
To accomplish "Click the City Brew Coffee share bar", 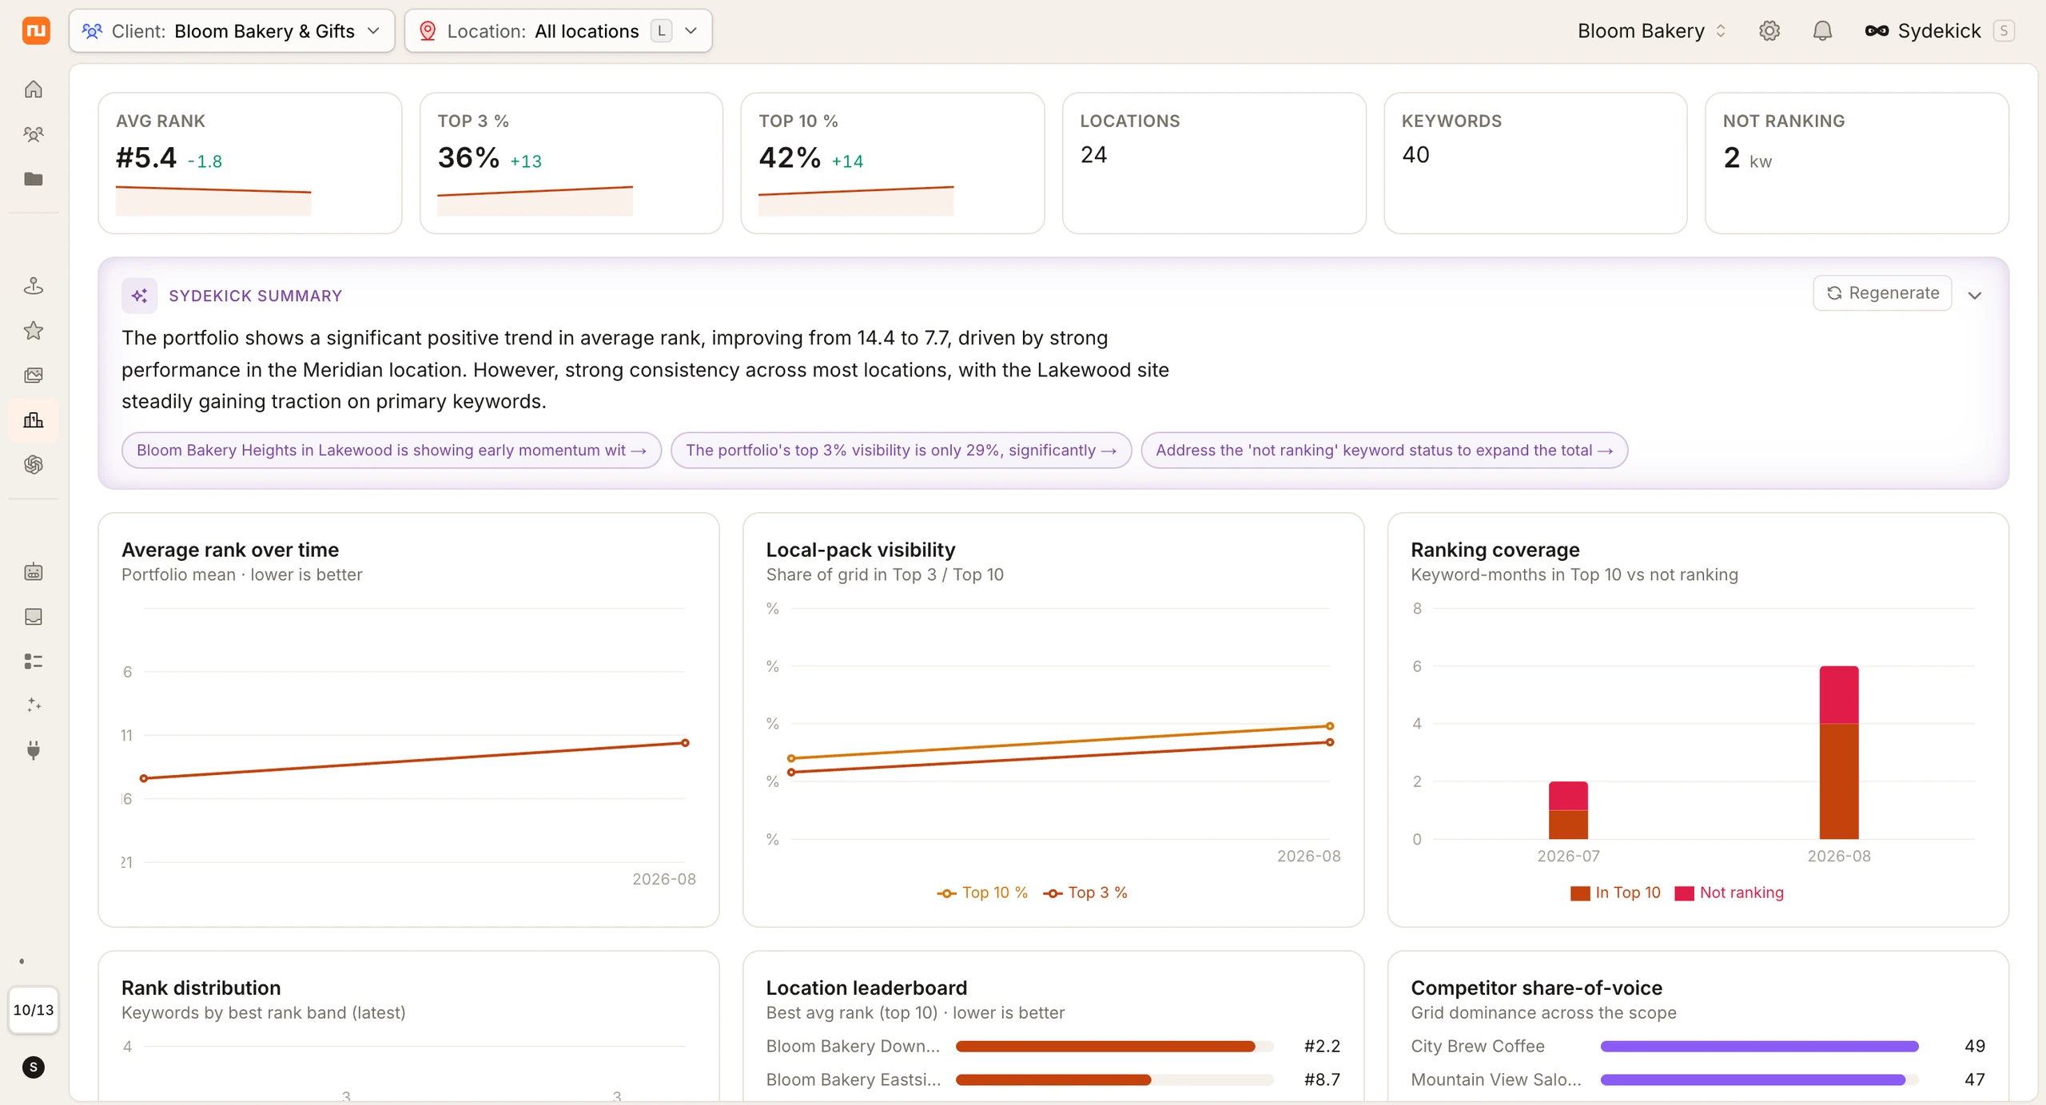I will point(1759,1046).
